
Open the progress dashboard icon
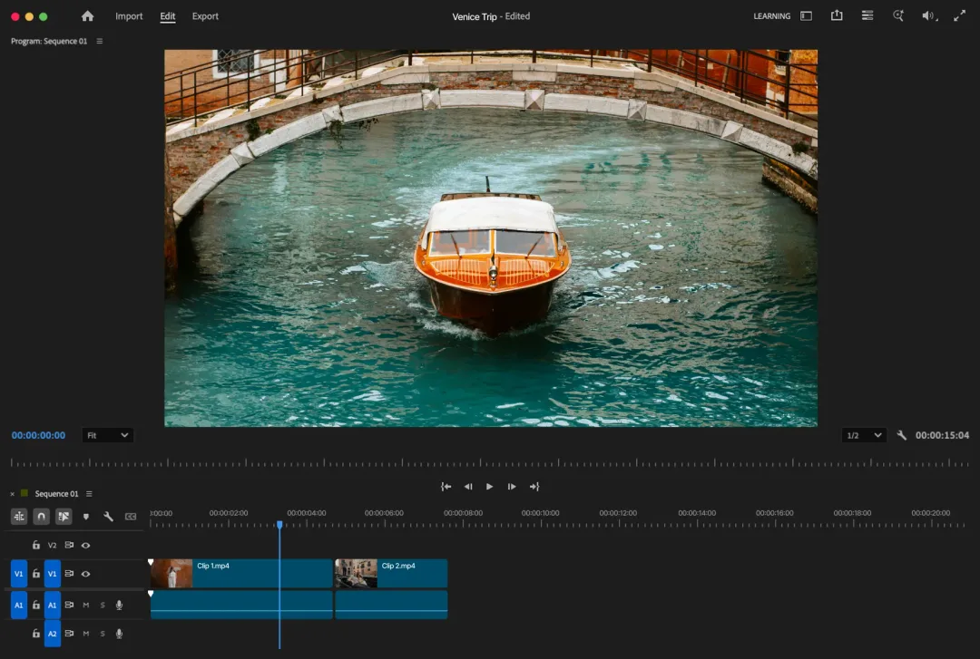point(867,15)
